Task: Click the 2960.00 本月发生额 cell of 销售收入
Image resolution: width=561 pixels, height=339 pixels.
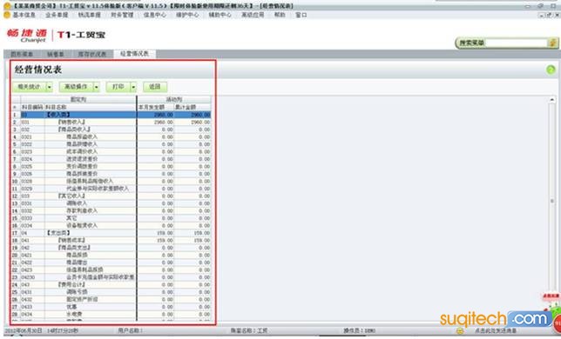Action: (156, 122)
